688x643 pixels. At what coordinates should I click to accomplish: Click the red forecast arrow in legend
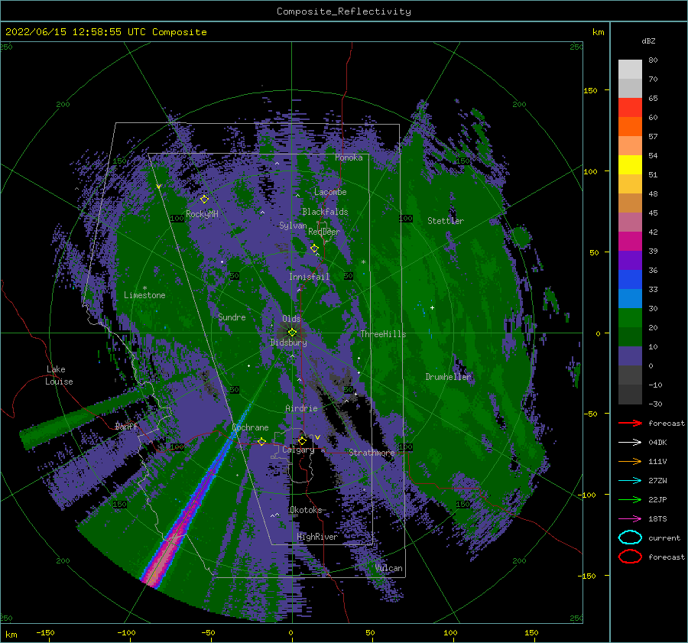tap(630, 423)
